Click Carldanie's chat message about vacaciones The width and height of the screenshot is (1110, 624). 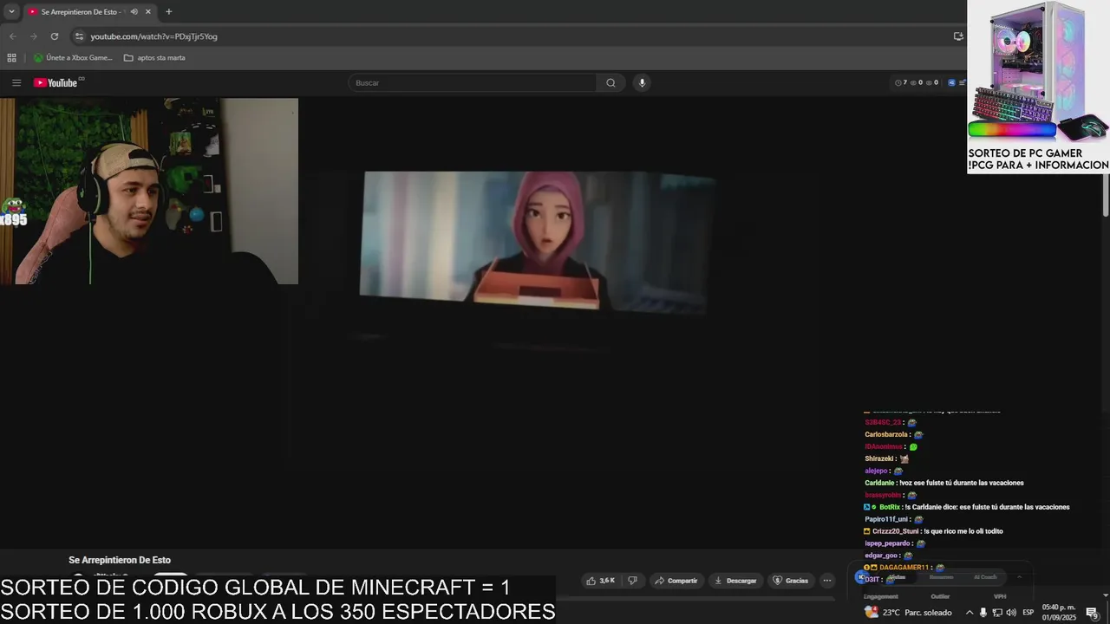[944, 483]
